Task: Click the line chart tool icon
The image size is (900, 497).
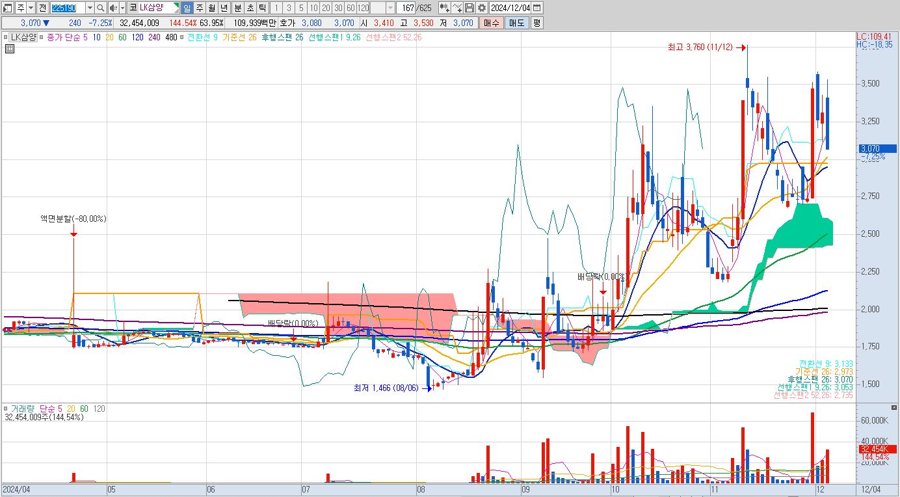Action: (x=457, y=8)
